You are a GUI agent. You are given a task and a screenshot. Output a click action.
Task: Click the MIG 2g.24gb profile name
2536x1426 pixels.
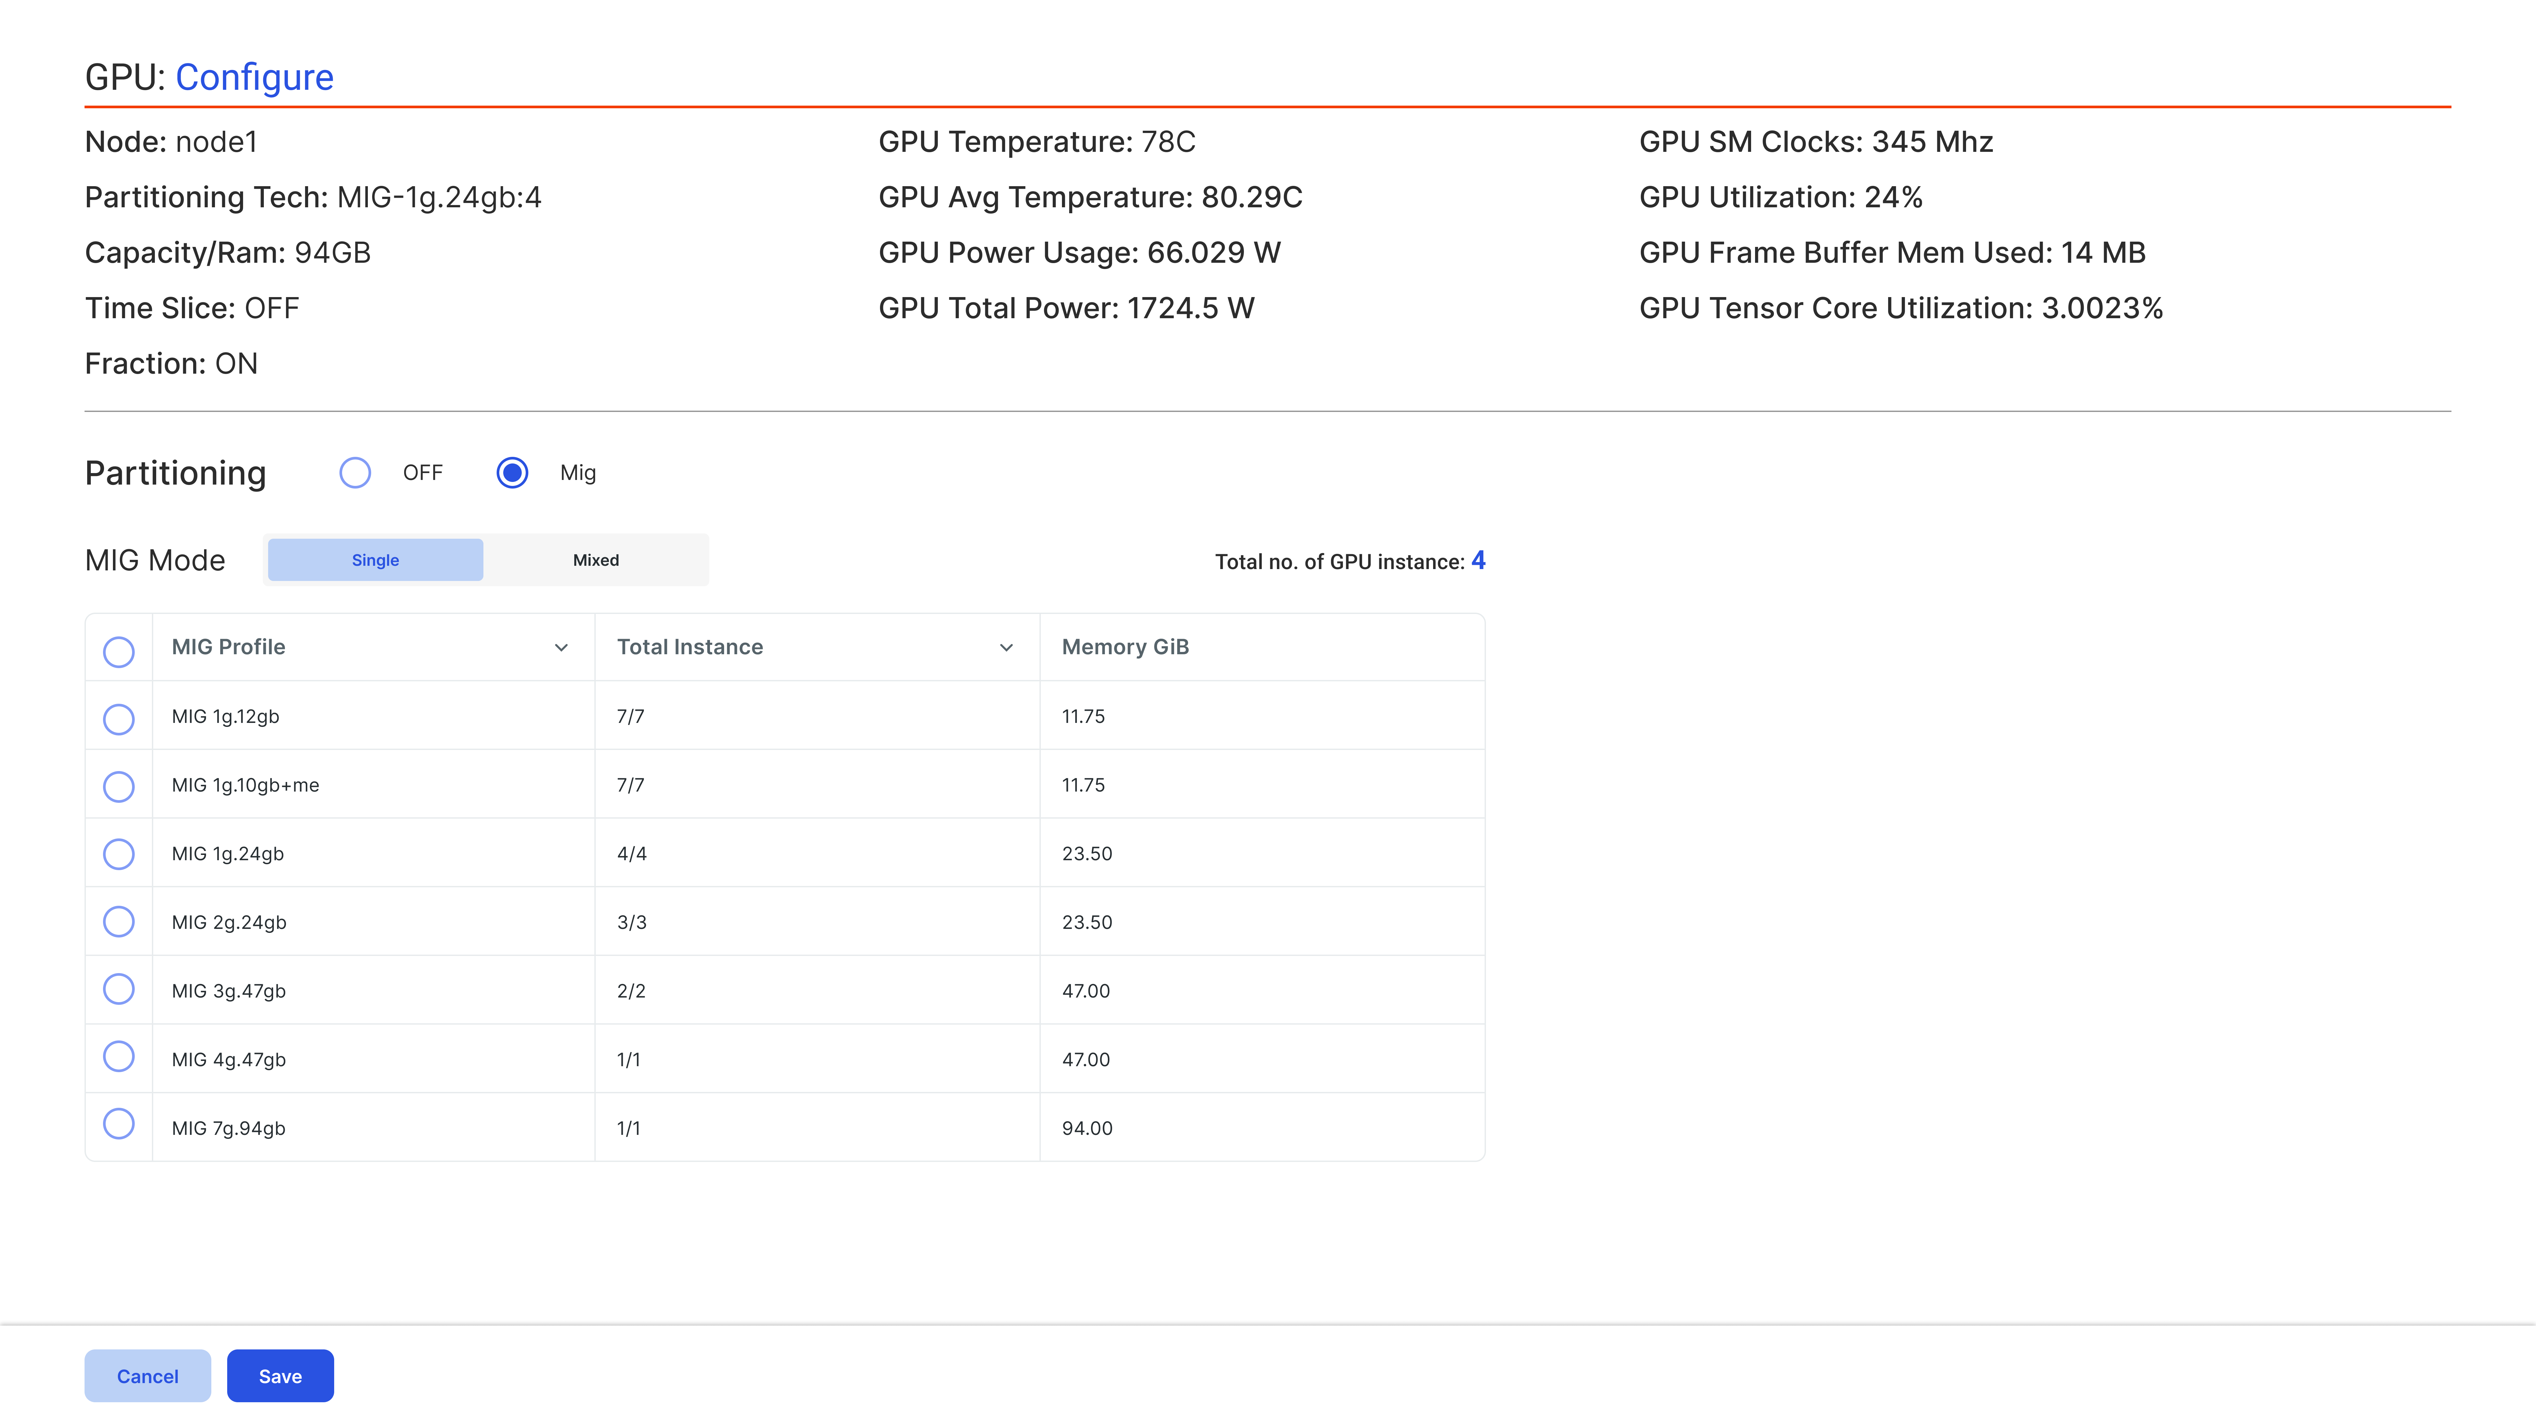(229, 922)
